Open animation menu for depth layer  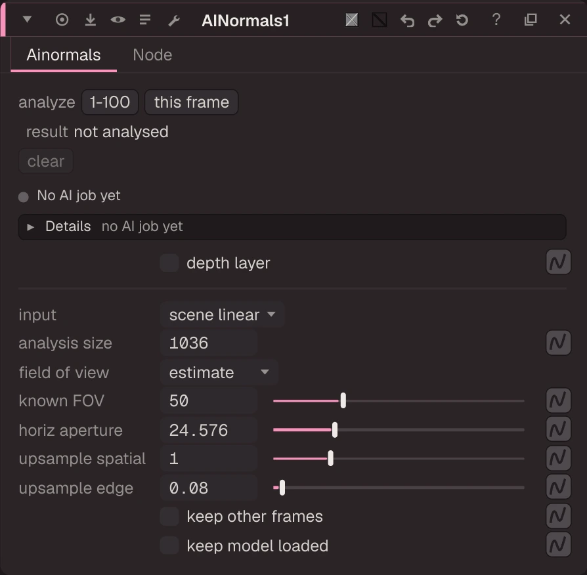(x=558, y=262)
